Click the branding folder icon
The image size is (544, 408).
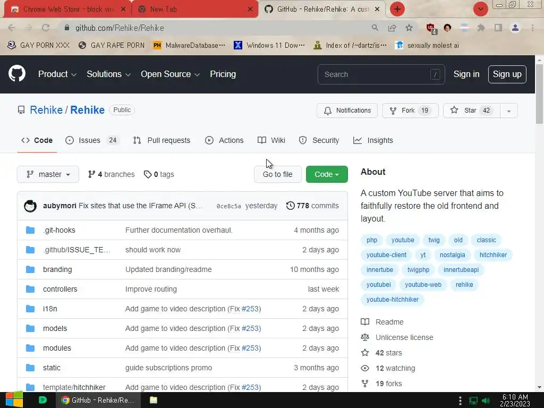point(30,269)
